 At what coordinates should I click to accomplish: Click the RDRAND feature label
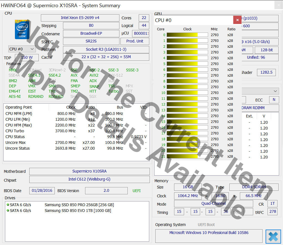(36, 96)
